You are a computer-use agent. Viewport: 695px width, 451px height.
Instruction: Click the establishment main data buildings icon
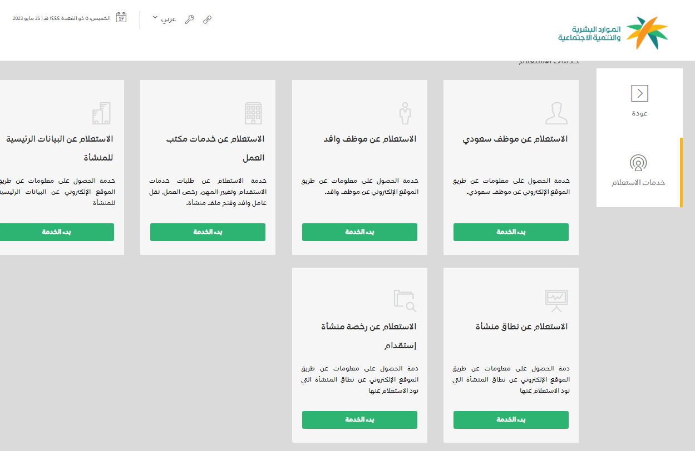point(101,113)
